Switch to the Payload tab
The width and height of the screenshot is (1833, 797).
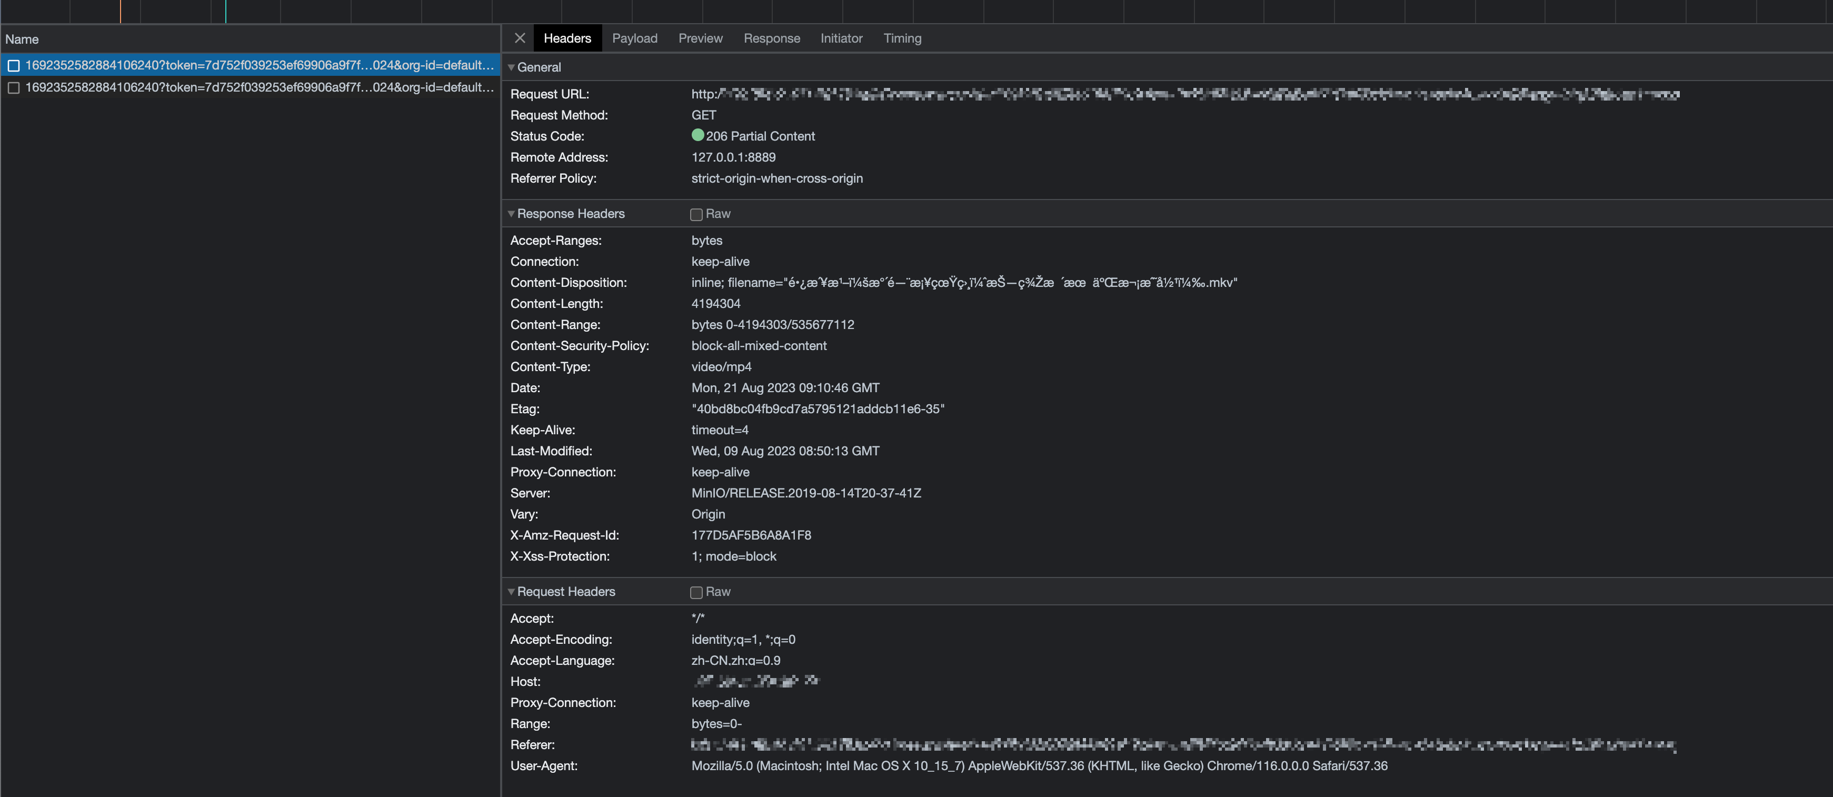click(634, 38)
